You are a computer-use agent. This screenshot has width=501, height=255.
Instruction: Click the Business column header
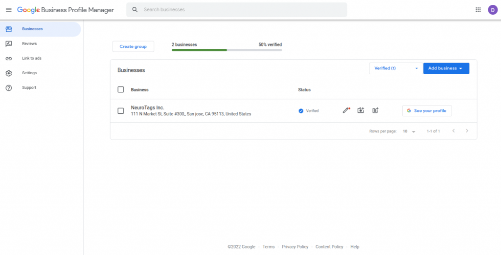click(139, 90)
